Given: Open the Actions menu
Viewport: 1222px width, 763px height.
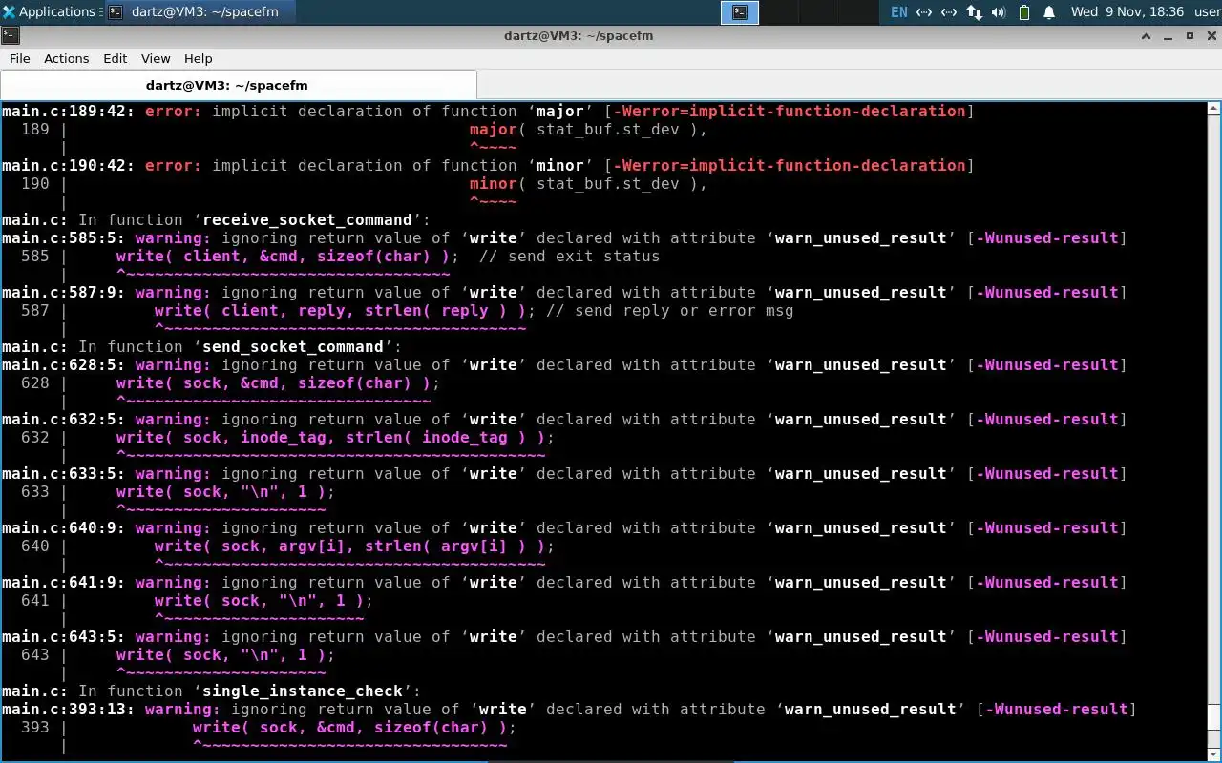Looking at the screenshot, I should (x=67, y=58).
